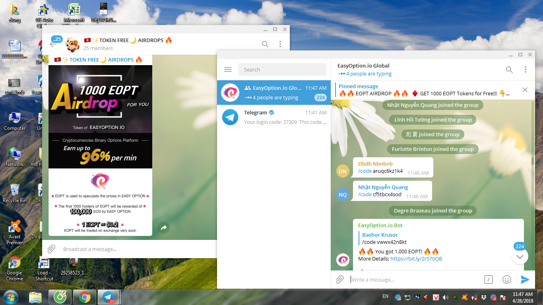
Task: Open the EasyOption.io Global three-dot menu
Action: tap(526, 69)
